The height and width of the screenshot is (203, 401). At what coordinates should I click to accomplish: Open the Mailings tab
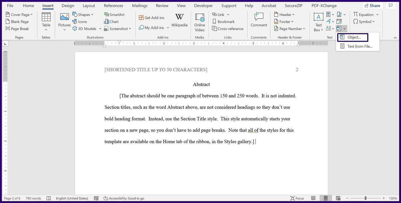[x=140, y=5]
